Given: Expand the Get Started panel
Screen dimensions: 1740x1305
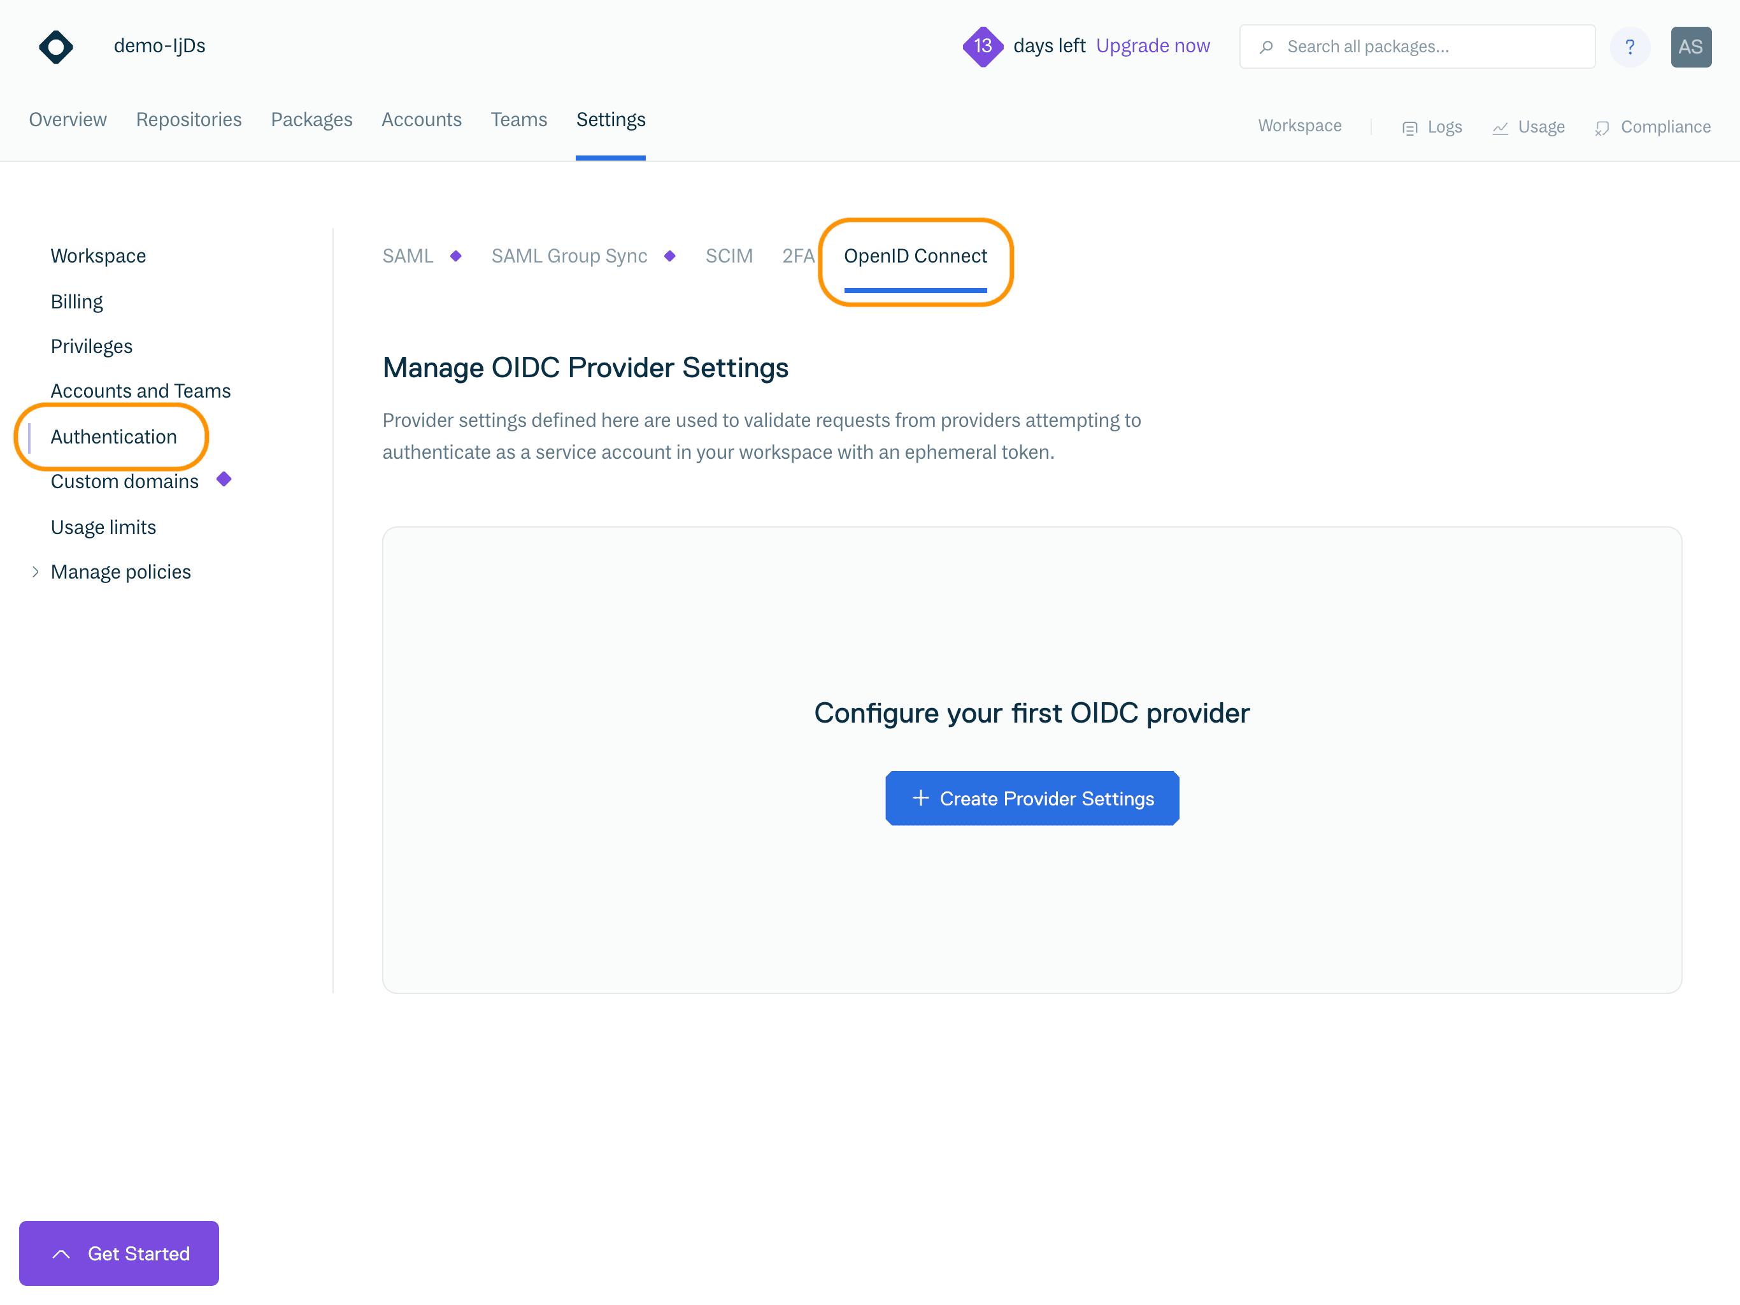Looking at the screenshot, I should [x=118, y=1253].
